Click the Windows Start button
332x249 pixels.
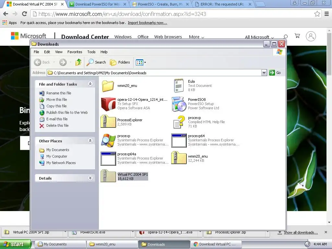point(15,244)
